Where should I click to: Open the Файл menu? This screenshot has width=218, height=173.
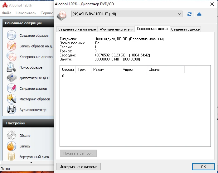[7, 13]
